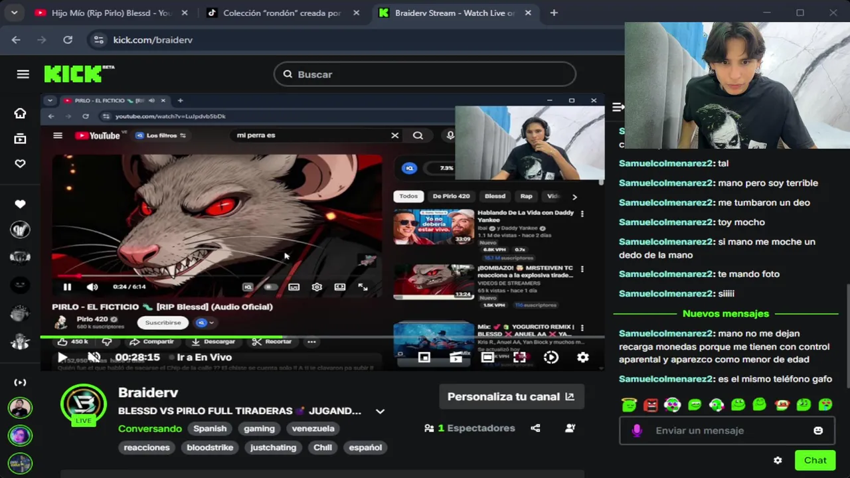Click the green Kick stream progress bar
The image size is (850, 478).
click(322, 337)
